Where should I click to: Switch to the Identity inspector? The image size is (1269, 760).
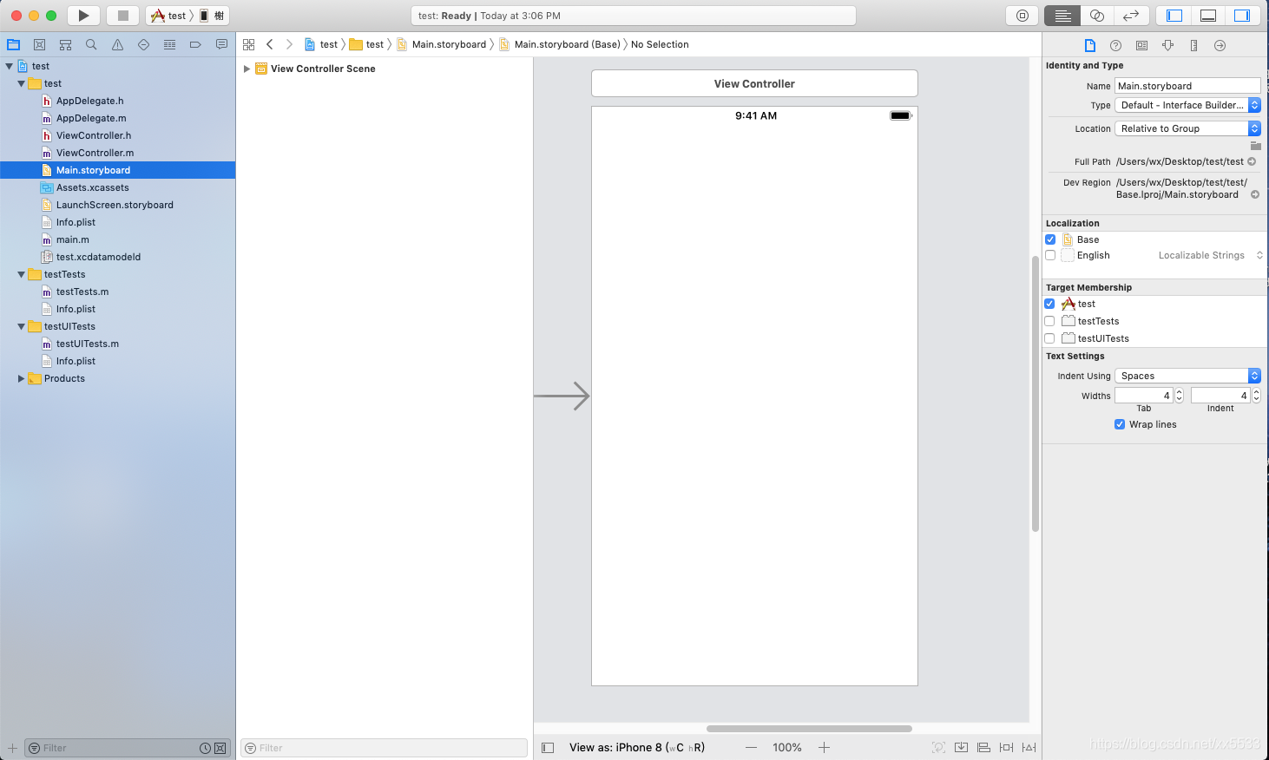(1142, 45)
